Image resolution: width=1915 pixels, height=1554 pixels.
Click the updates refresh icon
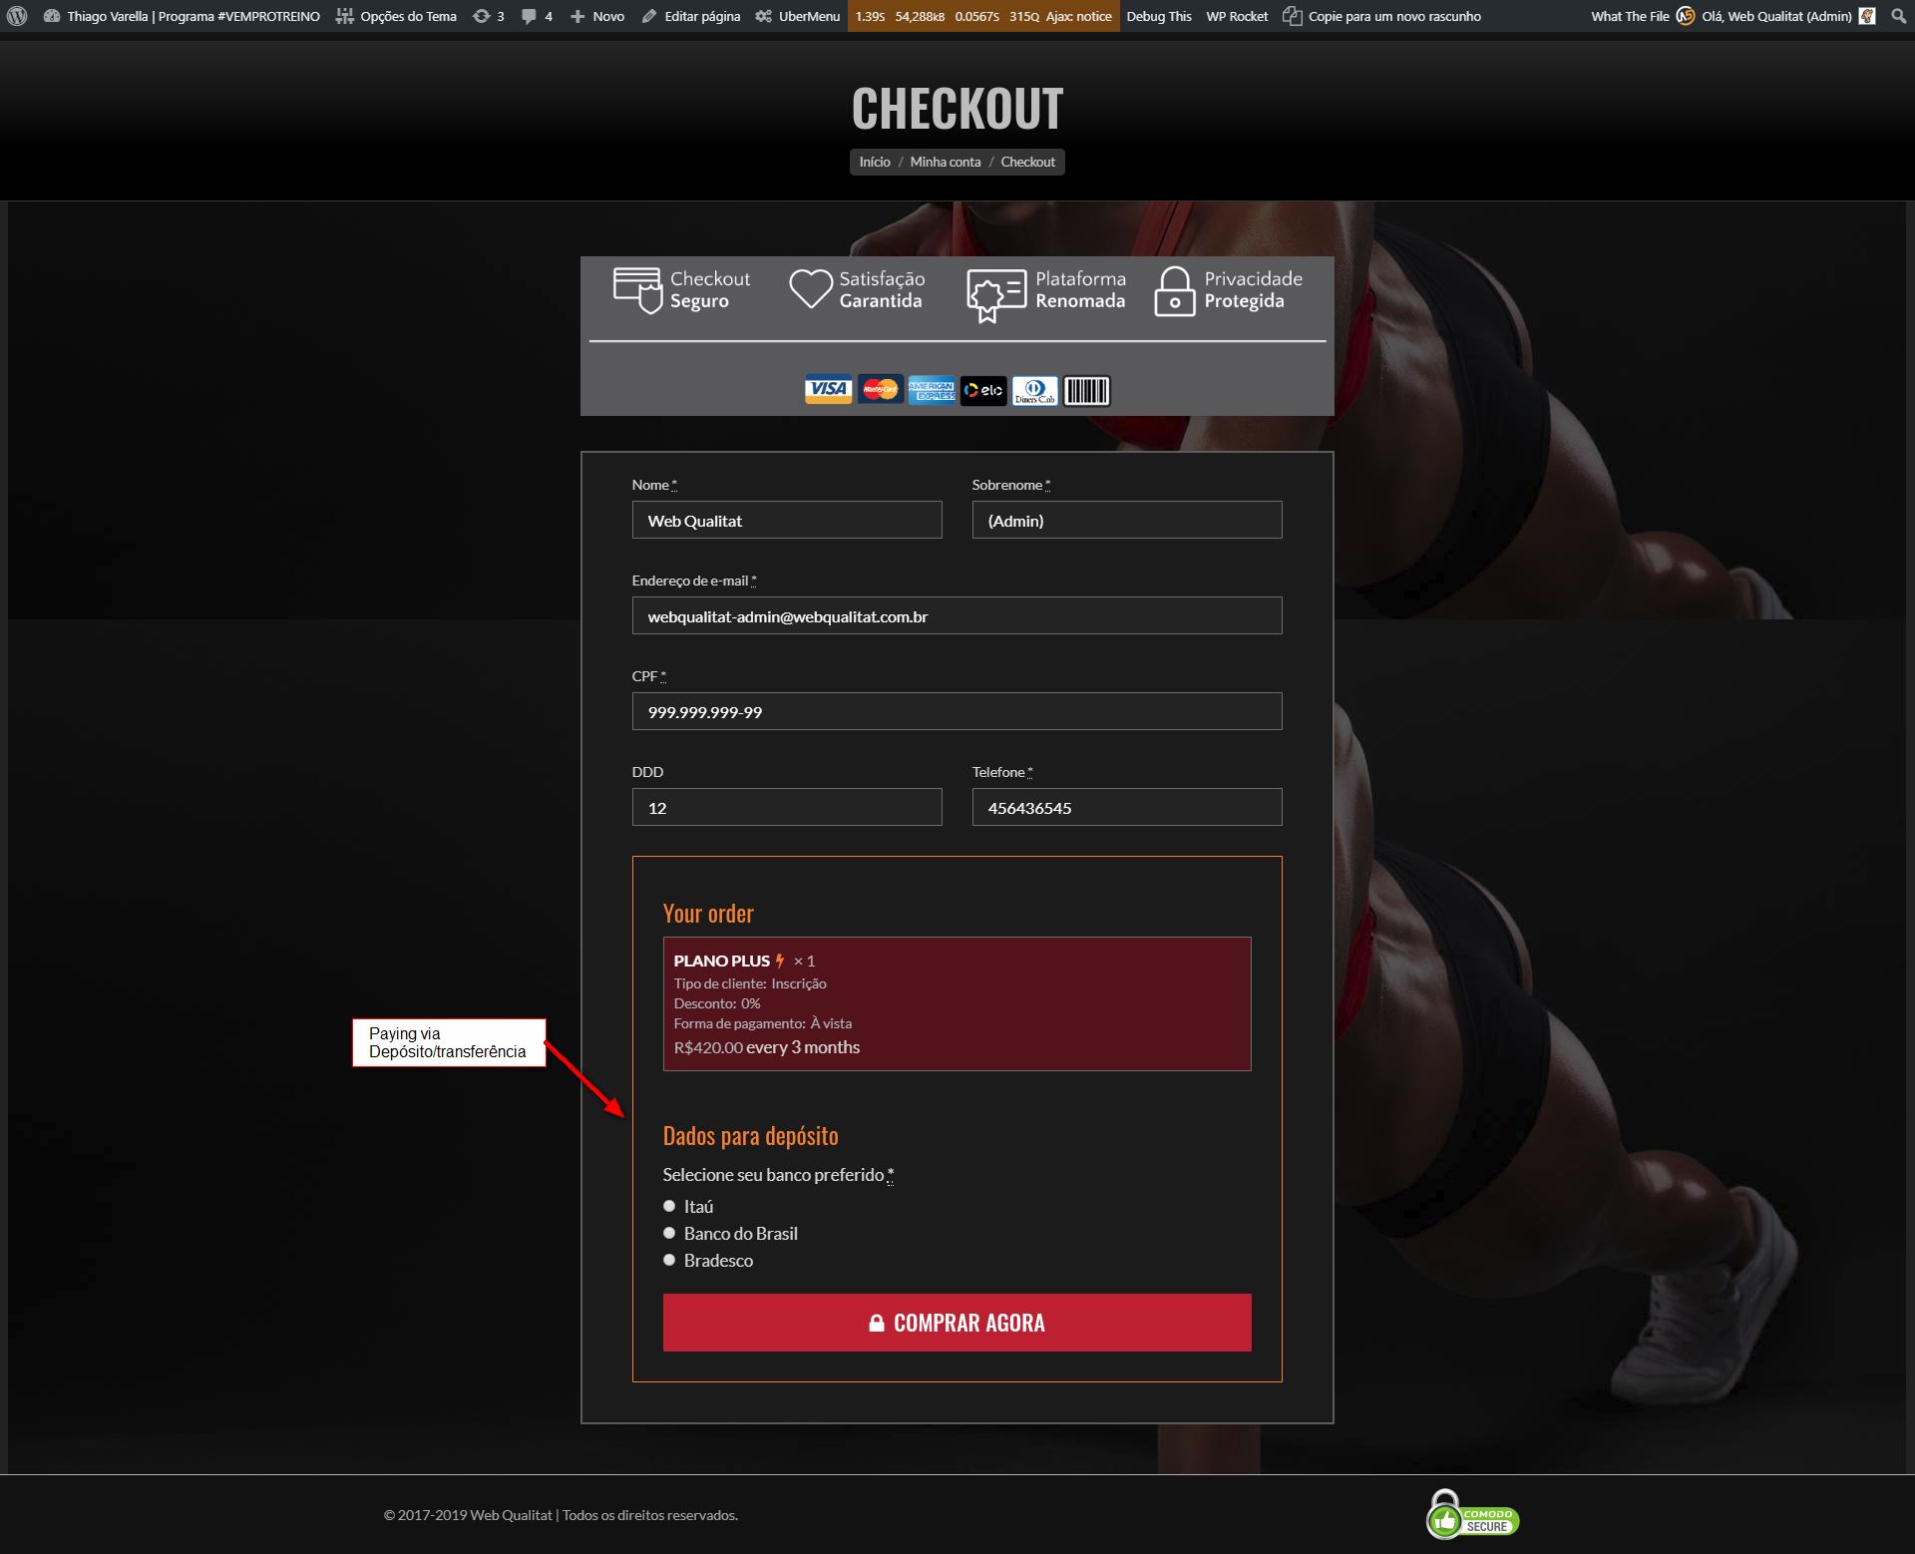(x=482, y=16)
